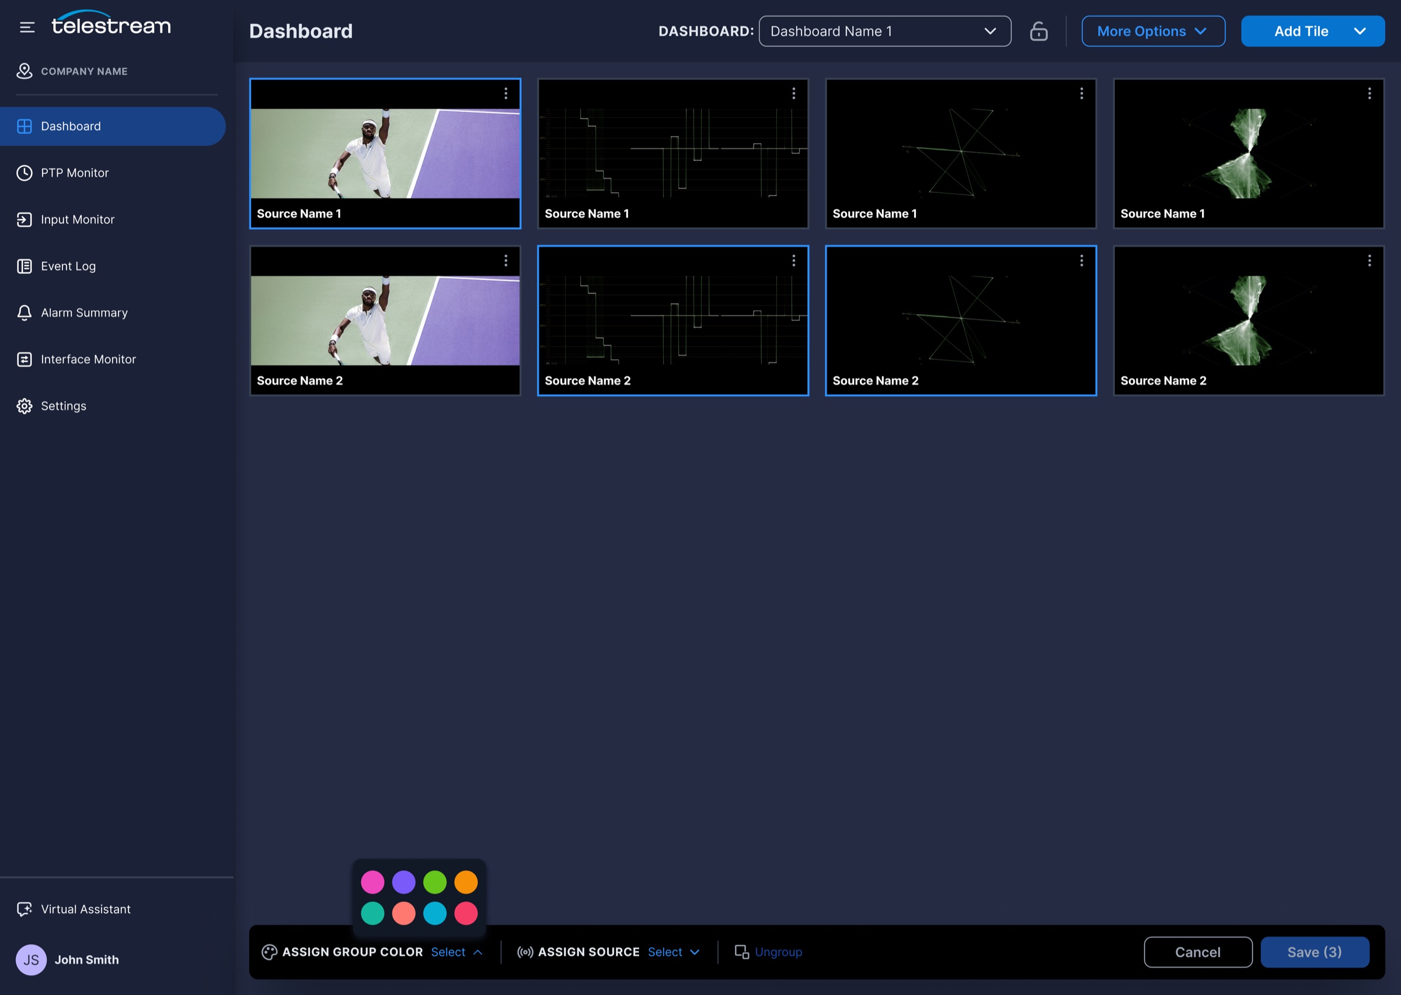
Task: Click Save (3) button
Action: pyautogui.click(x=1315, y=951)
